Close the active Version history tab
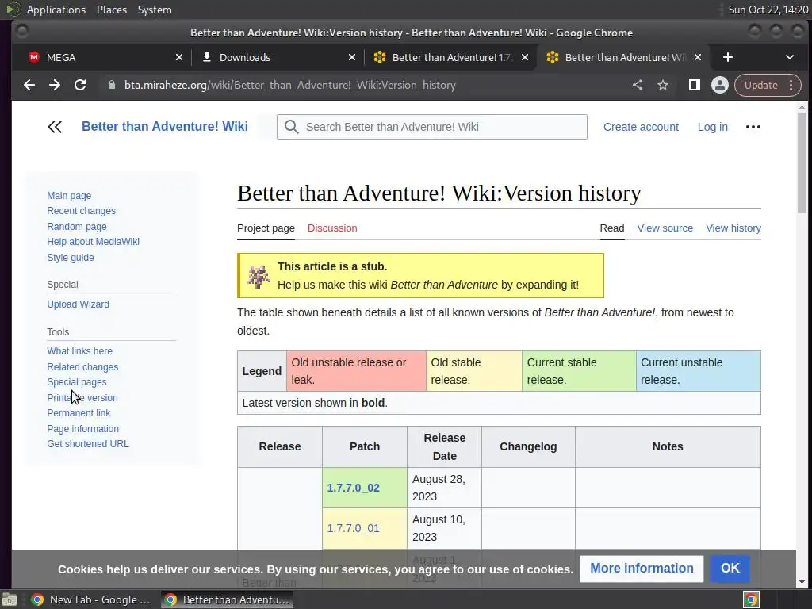The image size is (812, 609). 698,57
